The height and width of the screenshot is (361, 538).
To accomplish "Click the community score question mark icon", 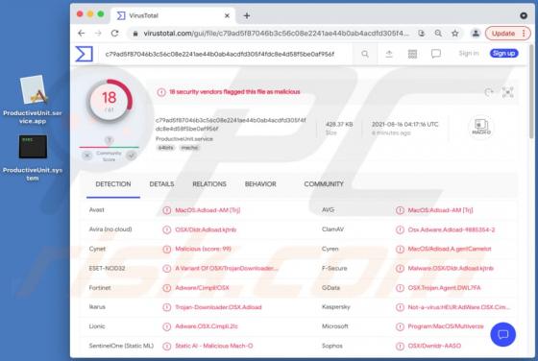I will (x=109, y=140).
